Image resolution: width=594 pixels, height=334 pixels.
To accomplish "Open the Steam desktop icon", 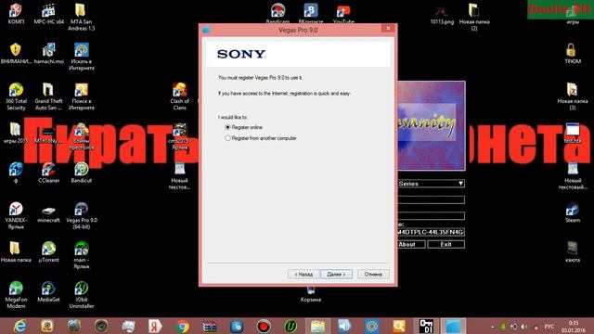I will pyautogui.click(x=573, y=212).
